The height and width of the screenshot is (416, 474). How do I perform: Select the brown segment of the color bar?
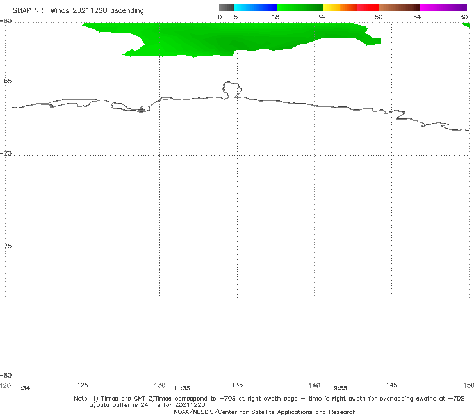(x=399, y=8)
